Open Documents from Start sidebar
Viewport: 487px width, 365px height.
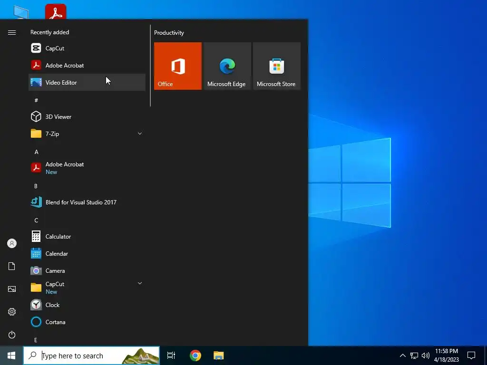pos(12,266)
